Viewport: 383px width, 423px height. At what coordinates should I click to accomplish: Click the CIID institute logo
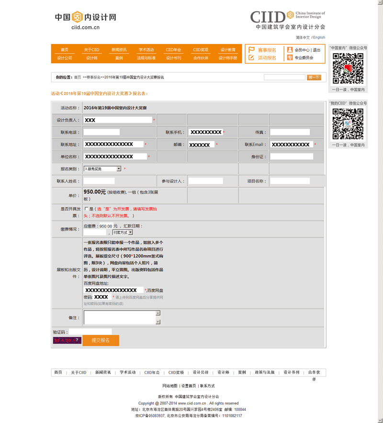click(287, 20)
